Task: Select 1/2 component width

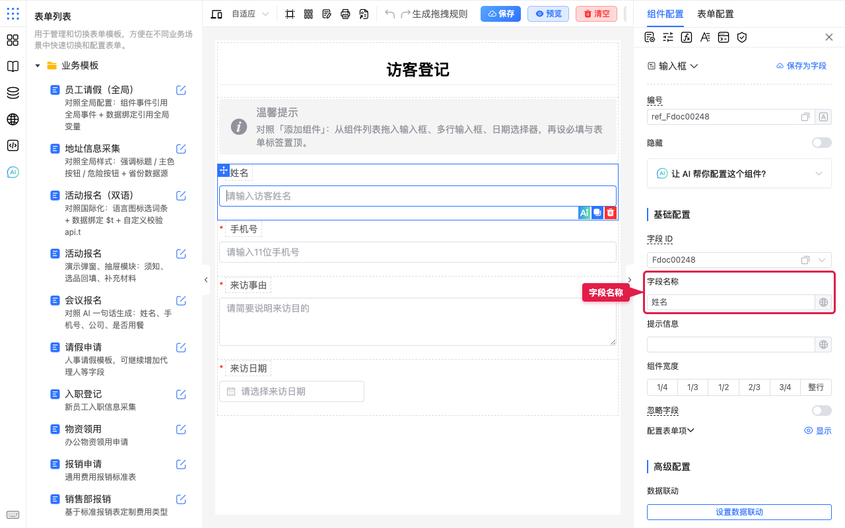Action: pos(724,387)
